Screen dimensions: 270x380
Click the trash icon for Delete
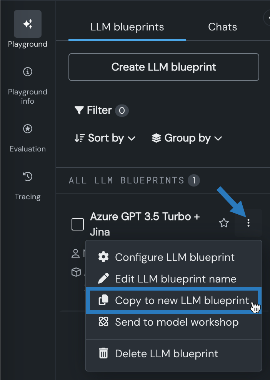pos(103,353)
